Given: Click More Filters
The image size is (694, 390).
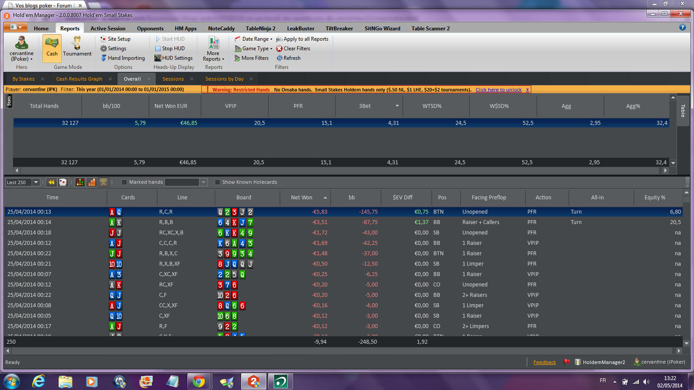Looking at the screenshot, I should pos(252,58).
